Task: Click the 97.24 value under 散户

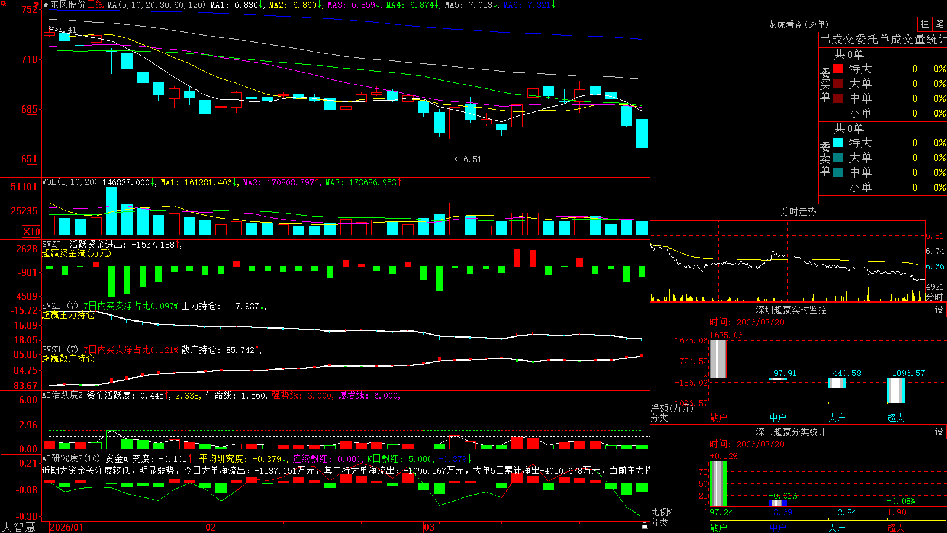Action: 721,512
